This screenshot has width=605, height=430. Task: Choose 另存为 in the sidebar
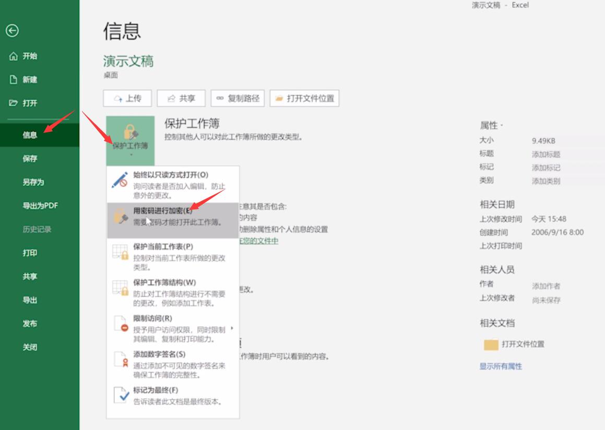pos(33,182)
